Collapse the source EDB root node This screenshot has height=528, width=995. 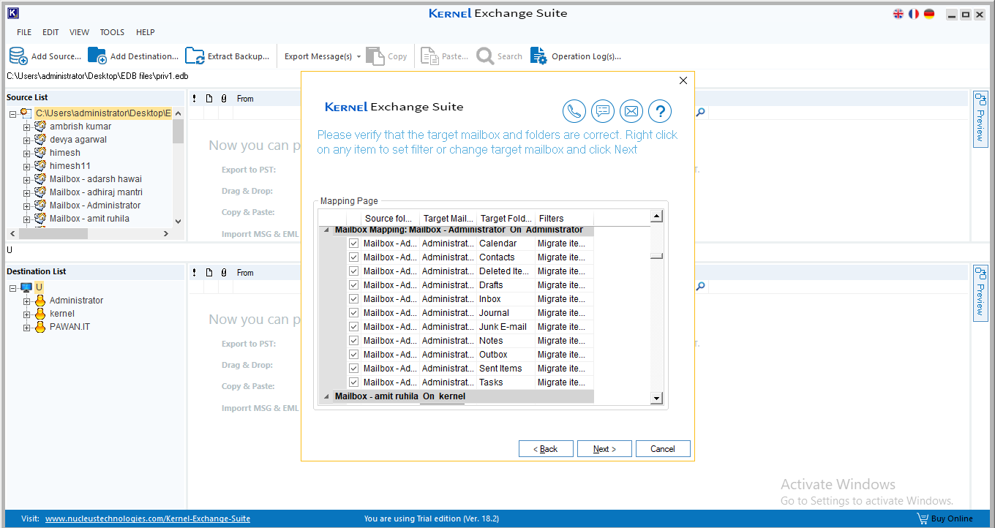tap(13, 114)
